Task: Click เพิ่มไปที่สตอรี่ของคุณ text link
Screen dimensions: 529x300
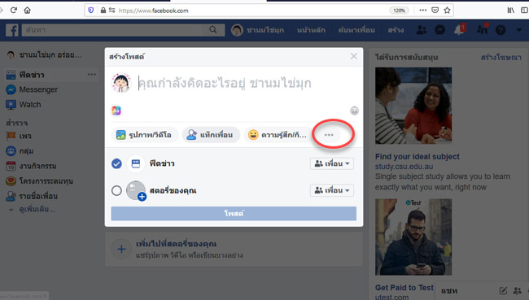Action: (x=176, y=244)
